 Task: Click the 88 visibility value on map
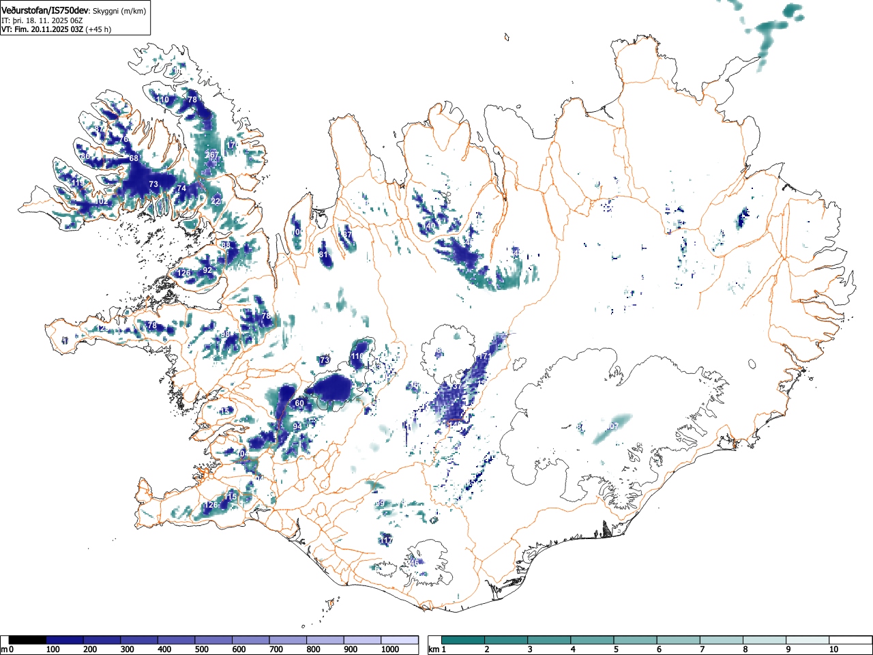pyautogui.click(x=226, y=245)
